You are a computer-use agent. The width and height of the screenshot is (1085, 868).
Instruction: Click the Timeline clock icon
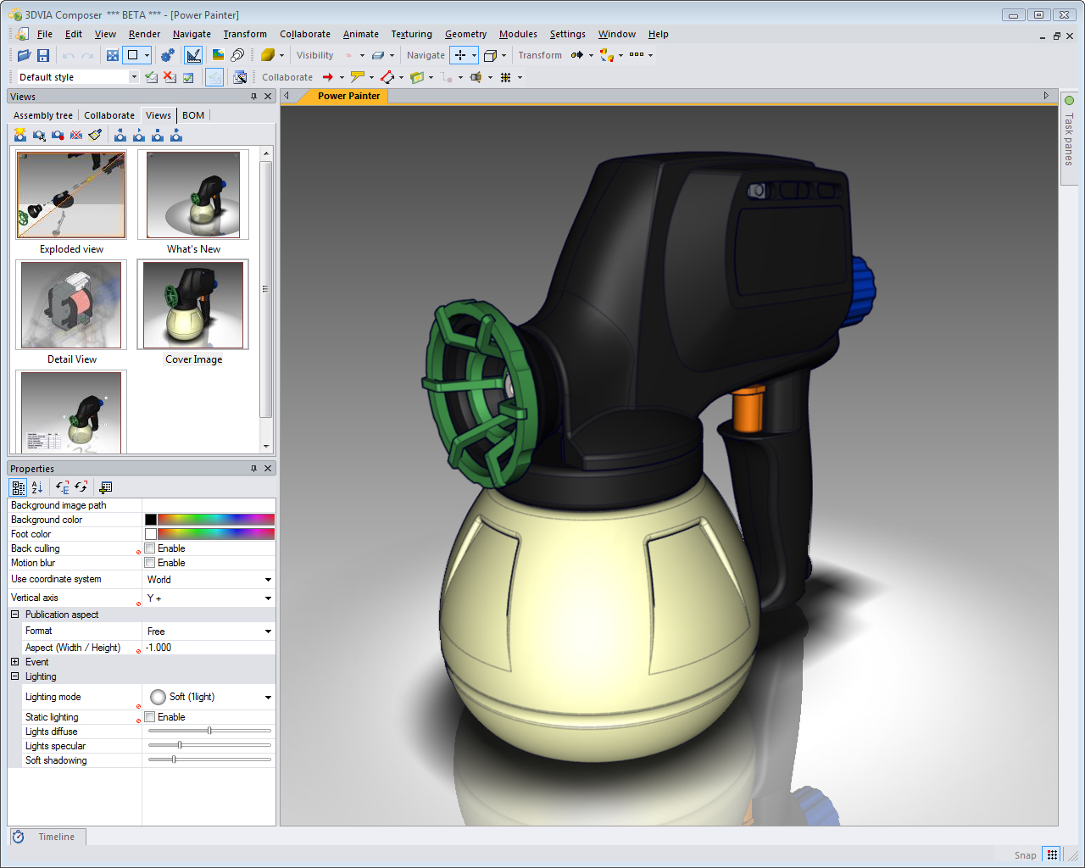tap(18, 837)
